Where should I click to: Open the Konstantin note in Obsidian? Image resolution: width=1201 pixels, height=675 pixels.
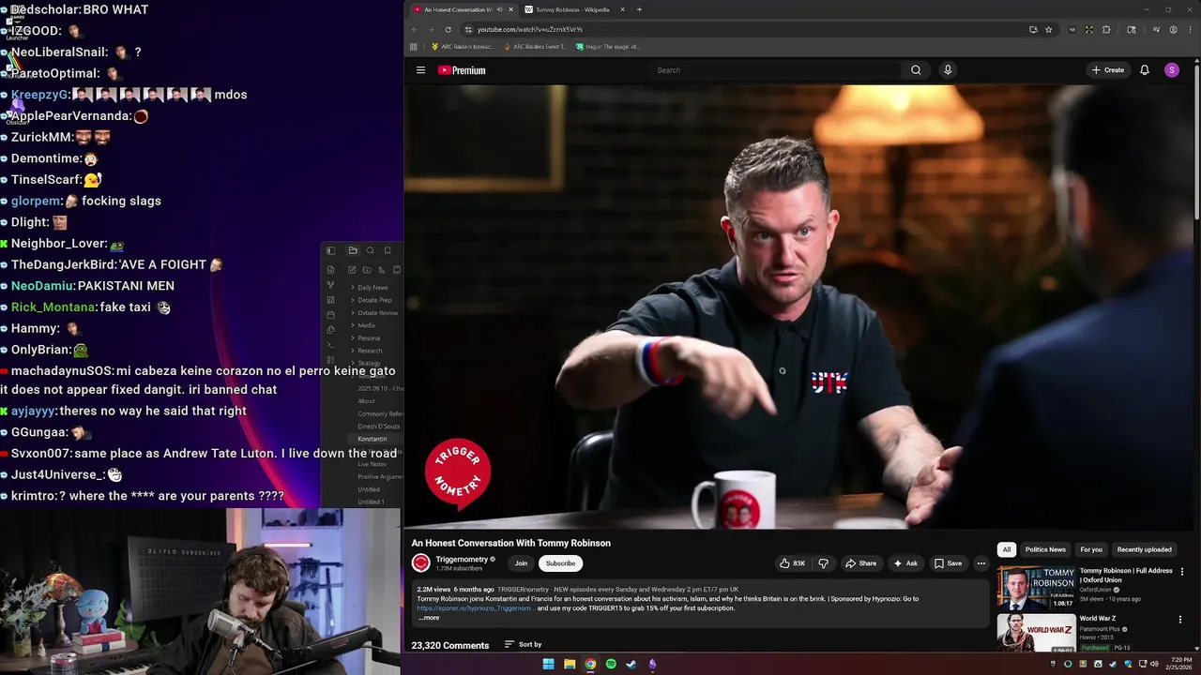coord(372,439)
